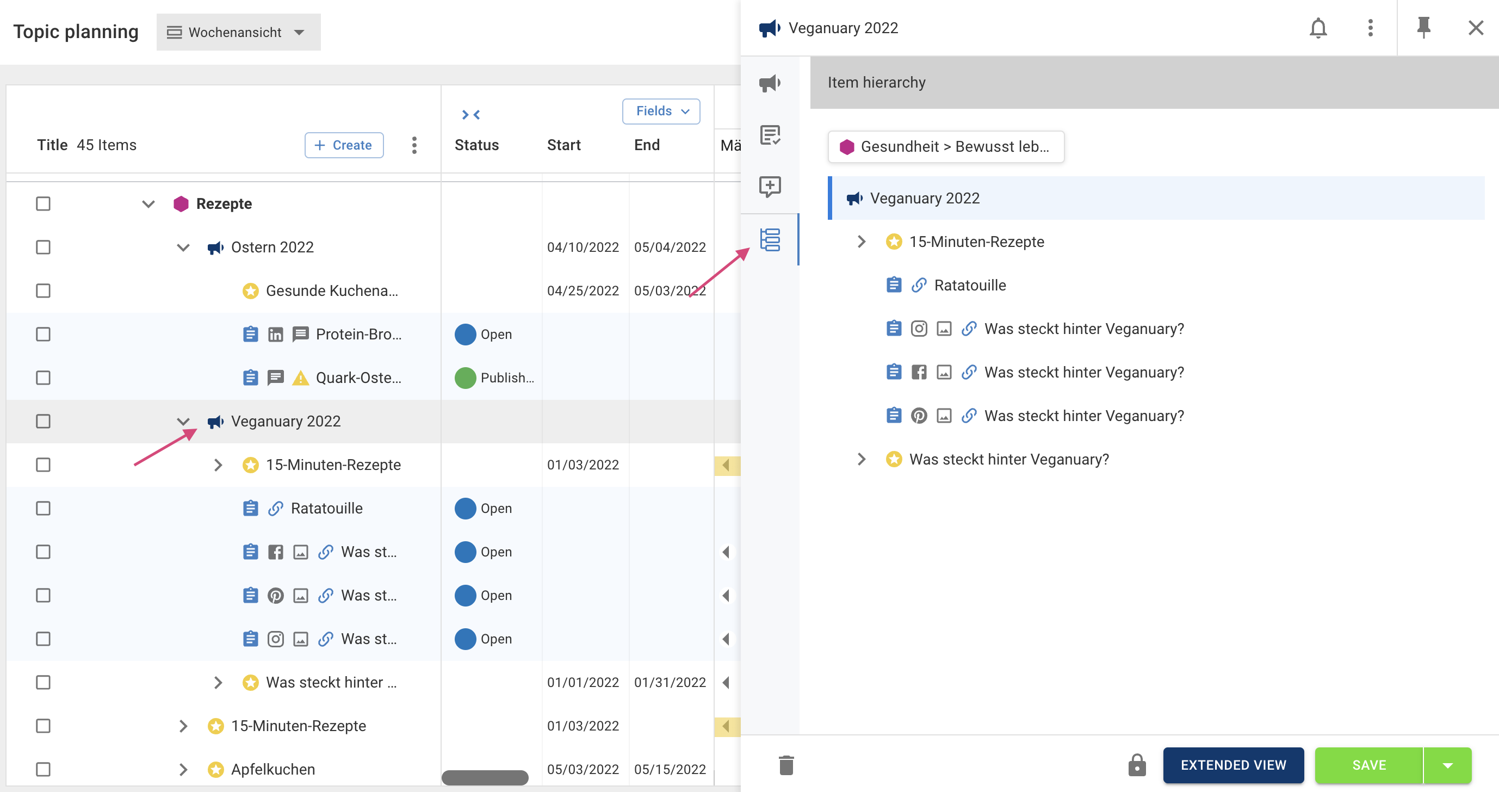Click the collapse columns arrows icon
Screen dimensions: 1499x792
click(470, 115)
